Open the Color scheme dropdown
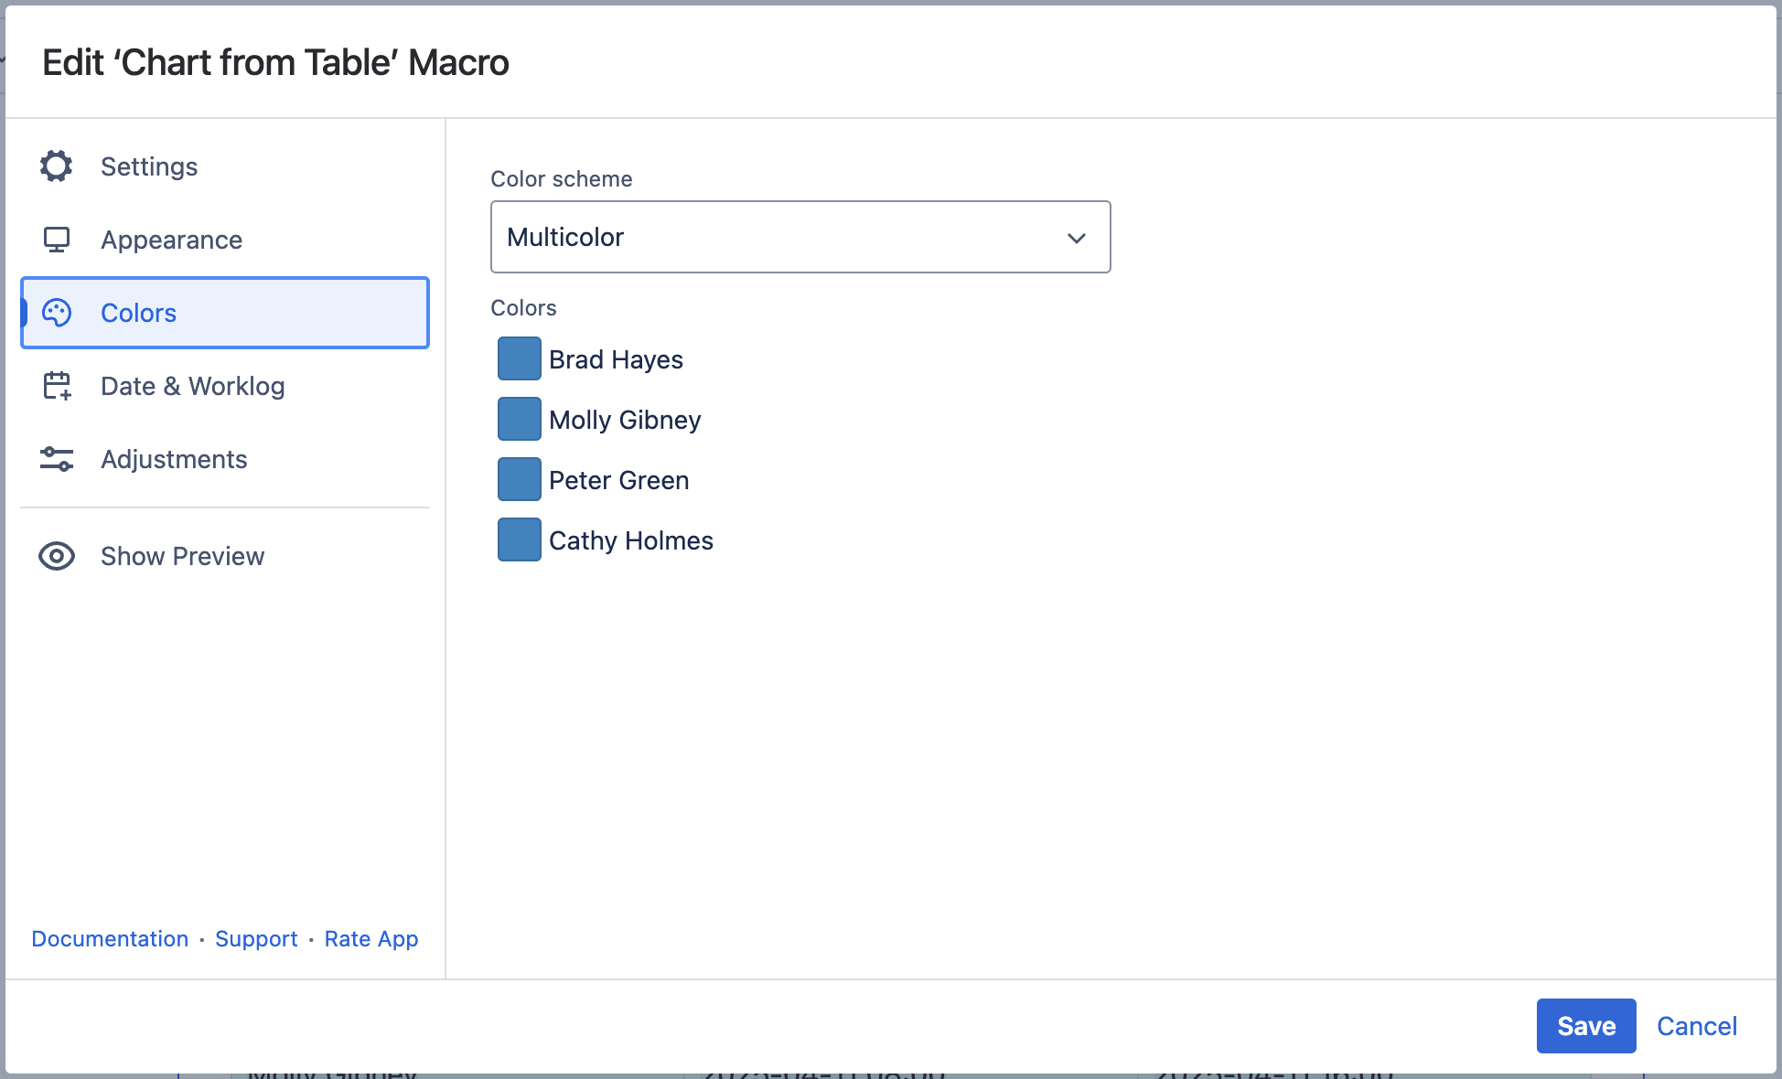 click(800, 237)
